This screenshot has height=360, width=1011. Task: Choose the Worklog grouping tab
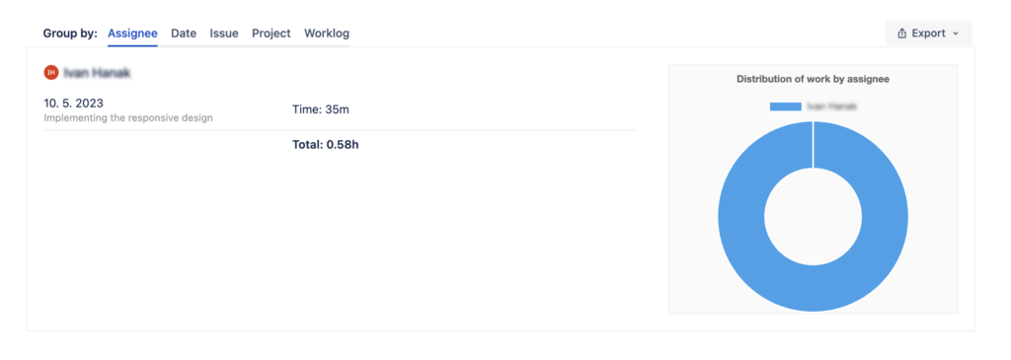click(x=327, y=34)
